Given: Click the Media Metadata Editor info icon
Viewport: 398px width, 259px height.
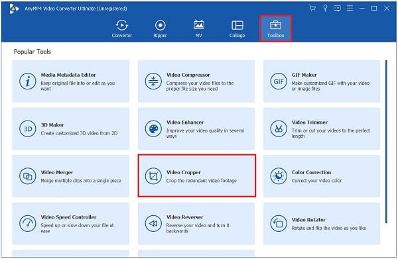Looking at the screenshot, I should click(27, 81).
